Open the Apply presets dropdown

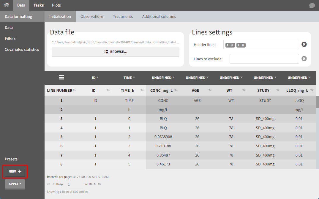15,184
